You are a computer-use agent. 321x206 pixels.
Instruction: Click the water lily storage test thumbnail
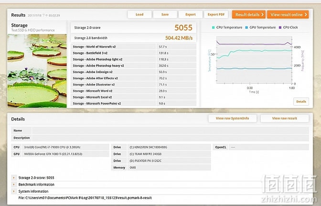point(37,71)
